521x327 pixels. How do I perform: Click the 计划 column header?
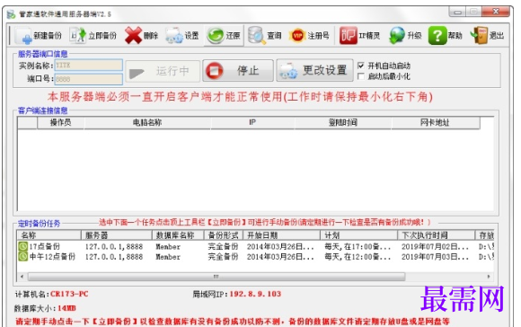coord(358,235)
